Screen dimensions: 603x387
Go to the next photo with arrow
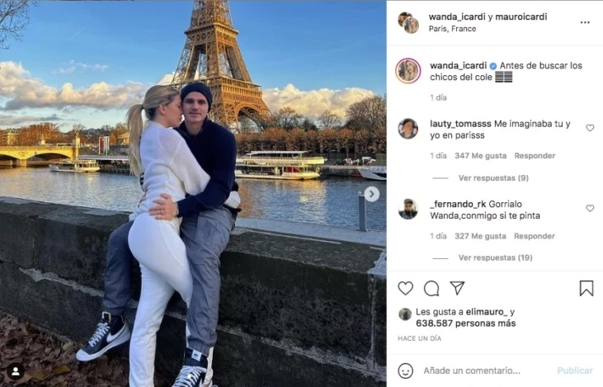[x=371, y=194]
